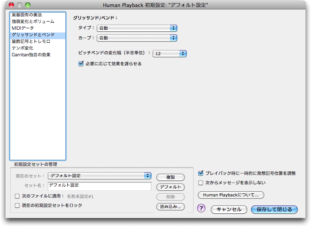Open the タイプ dropdown set to 自動
The height and width of the screenshot is (227, 311).
click(x=137, y=28)
